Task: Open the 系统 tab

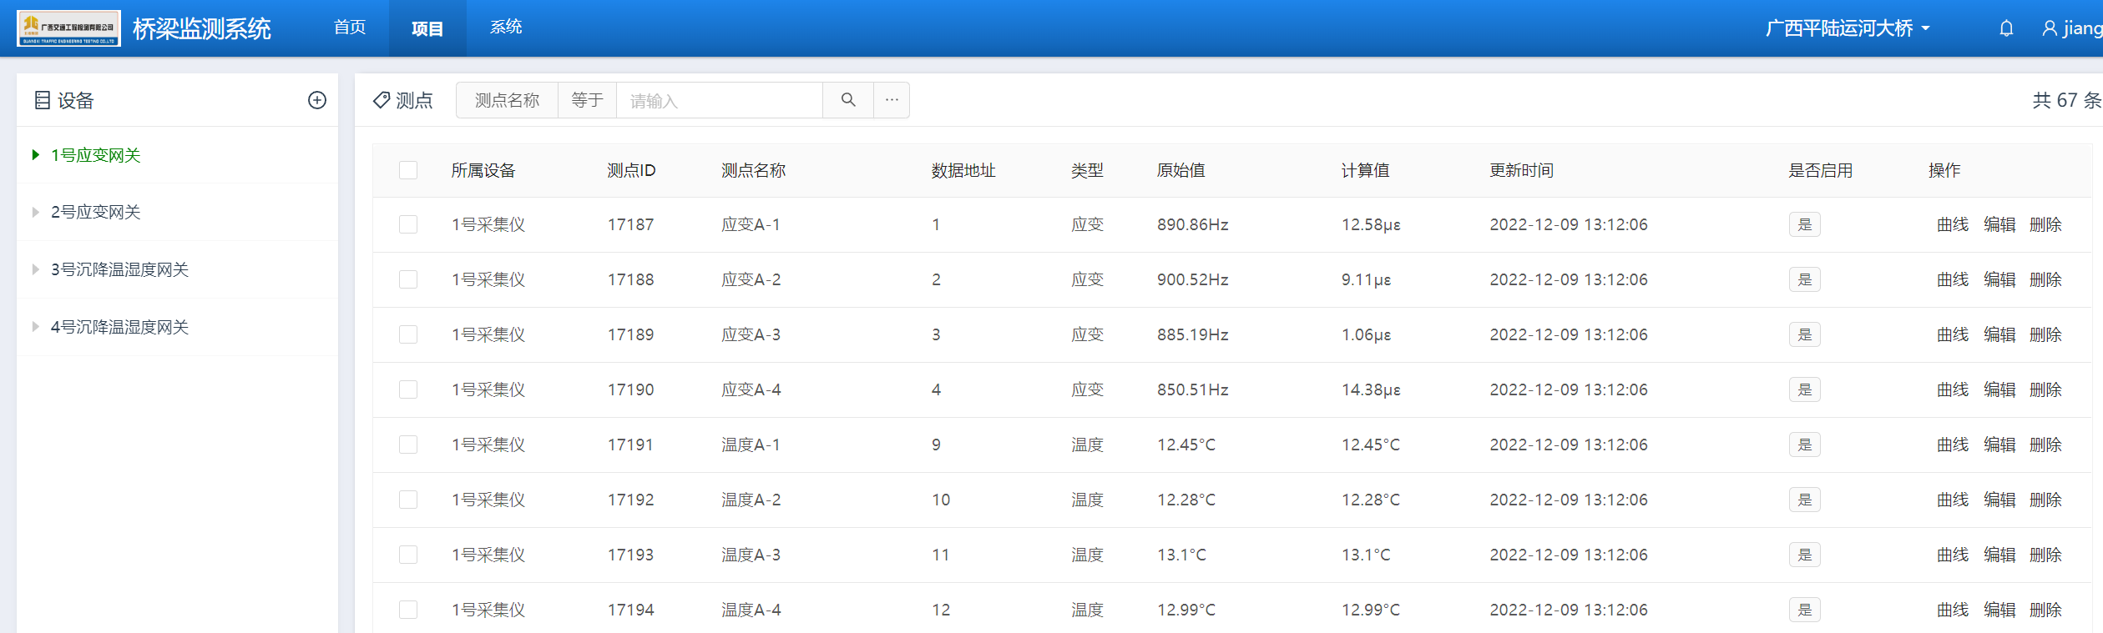Action: pyautogui.click(x=506, y=28)
